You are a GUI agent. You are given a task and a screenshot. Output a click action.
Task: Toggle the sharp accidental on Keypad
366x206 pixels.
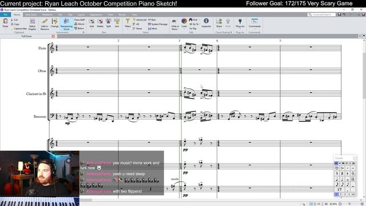tap(342, 173)
